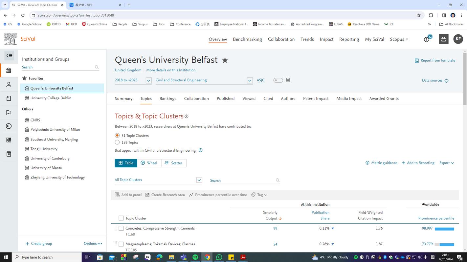The height and width of the screenshot is (262, 467).
Task: Open the grid squares icon in left sidebar
Action: (9, 140)
